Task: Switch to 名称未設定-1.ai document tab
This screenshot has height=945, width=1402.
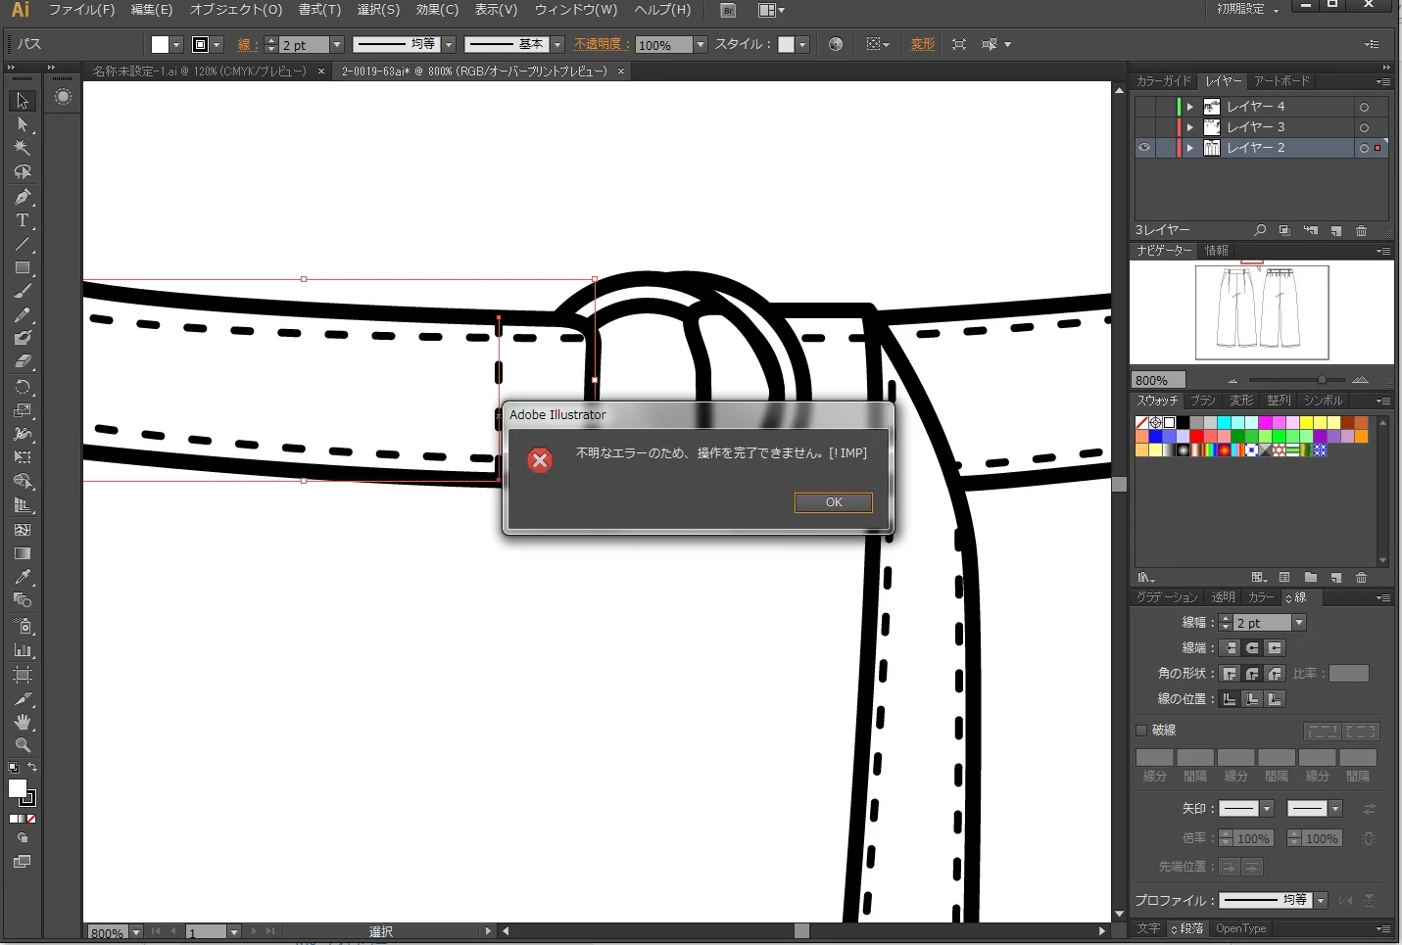Action: [199, 71]
